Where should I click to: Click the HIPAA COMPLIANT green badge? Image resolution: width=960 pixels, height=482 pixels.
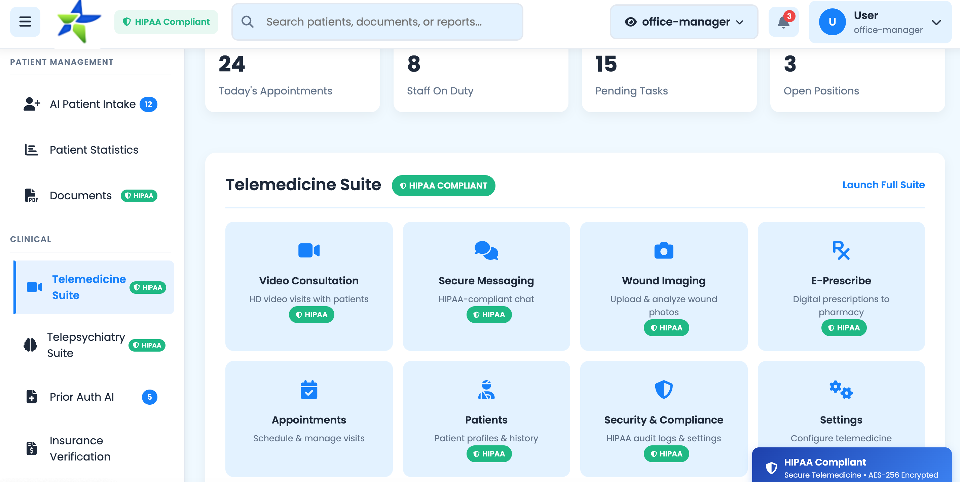click(443, 186)
